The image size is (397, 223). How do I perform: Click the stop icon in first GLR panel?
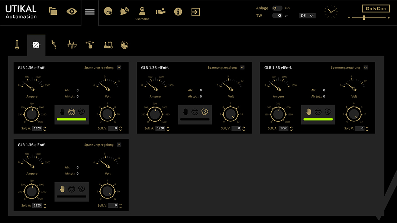pos(72,111)
